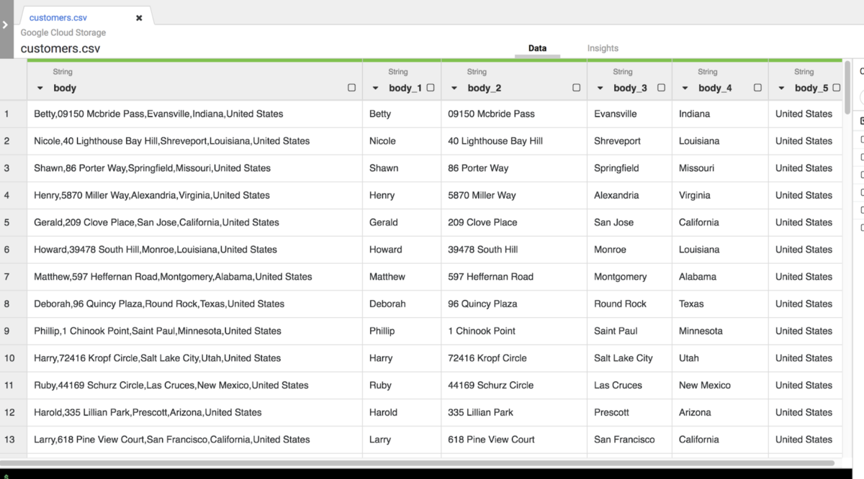Click the 'Montgomery' cell

click(x=629, y=277)
